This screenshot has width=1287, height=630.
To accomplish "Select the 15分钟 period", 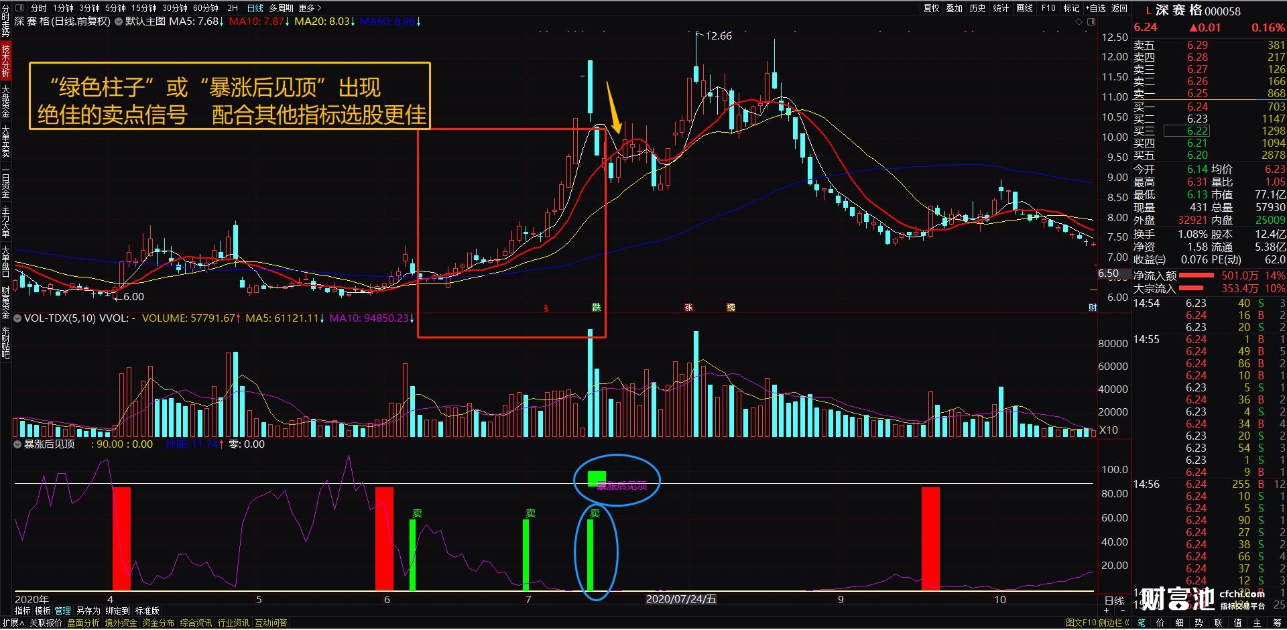I will pyautogui.click(x=143, y=8).
